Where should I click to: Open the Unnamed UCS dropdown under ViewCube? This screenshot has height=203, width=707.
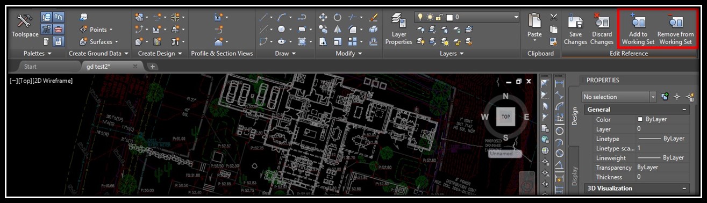click(x=505, y=154)
